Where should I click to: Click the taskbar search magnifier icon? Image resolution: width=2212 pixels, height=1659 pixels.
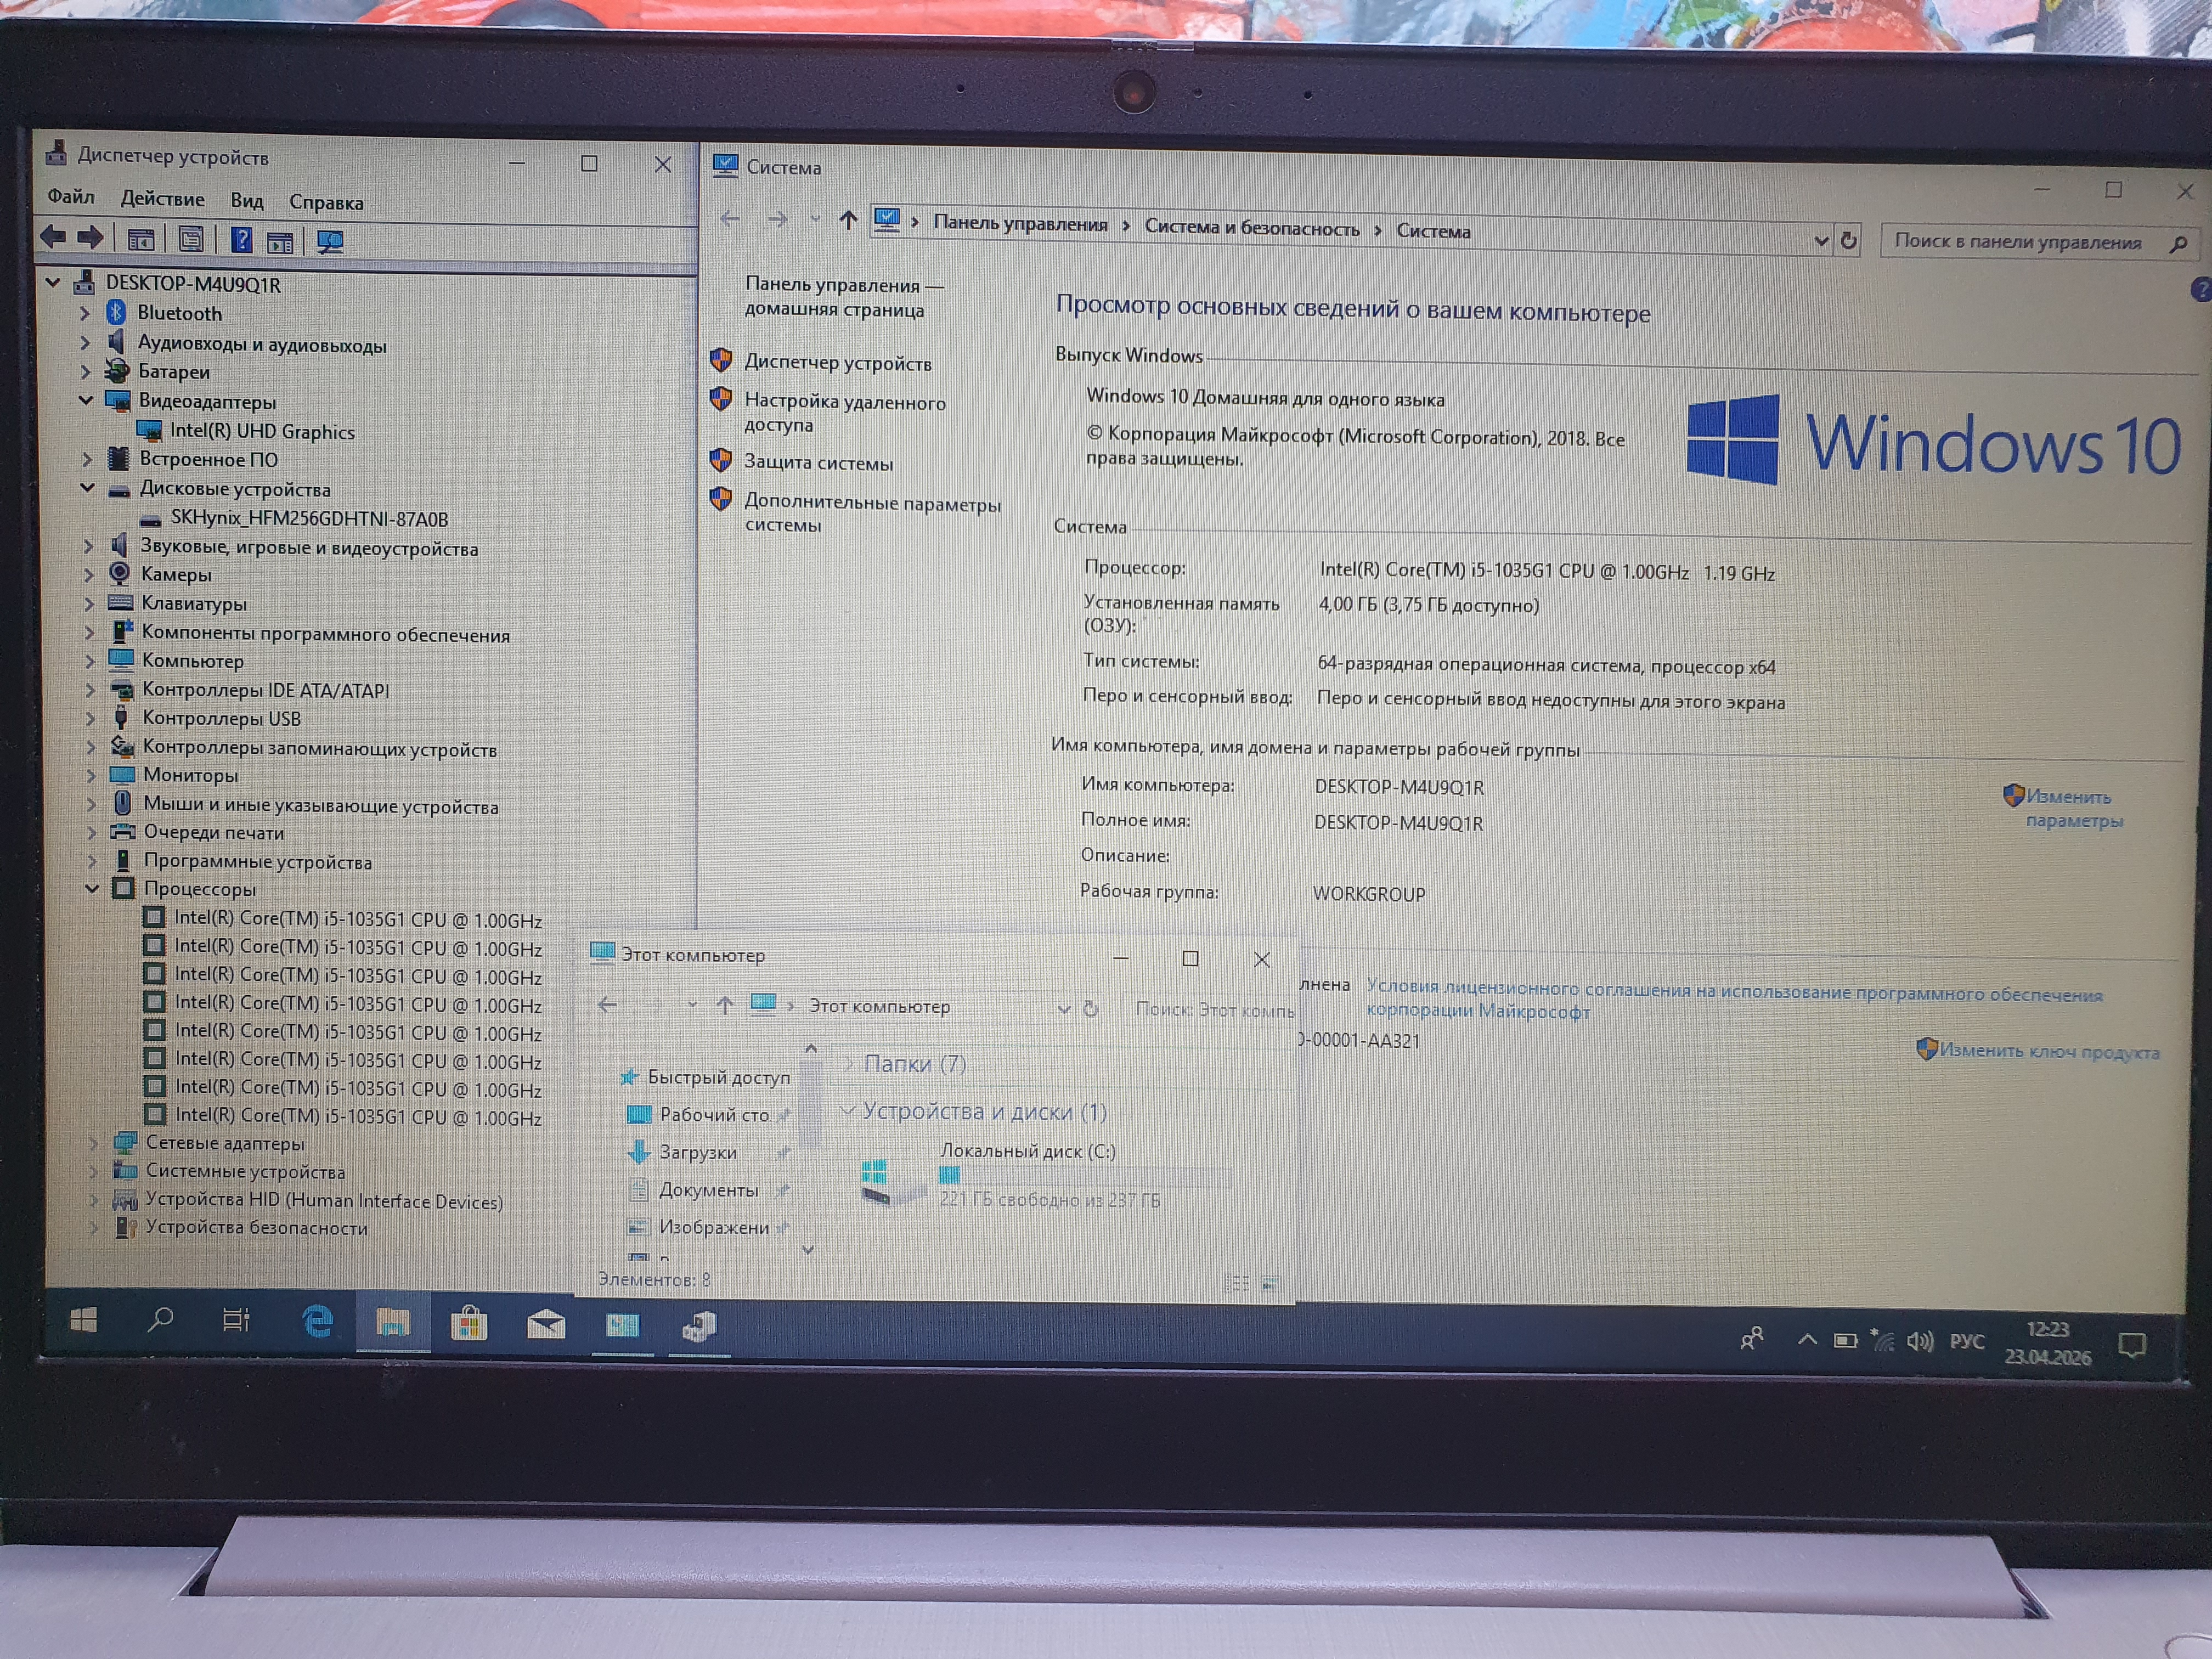pos(160,1320)
